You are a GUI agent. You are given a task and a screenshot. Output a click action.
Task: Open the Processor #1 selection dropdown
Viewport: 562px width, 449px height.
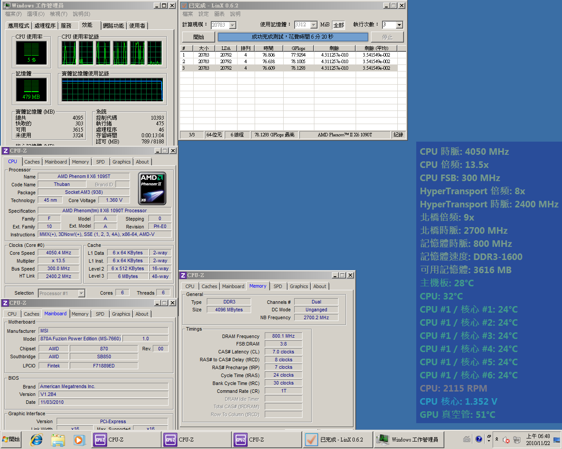click(81, 293)
